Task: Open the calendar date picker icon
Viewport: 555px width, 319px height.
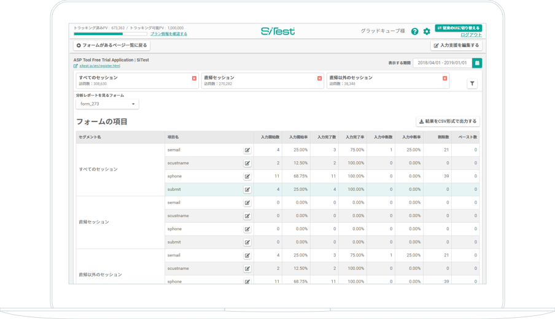Action: point(477,63)
